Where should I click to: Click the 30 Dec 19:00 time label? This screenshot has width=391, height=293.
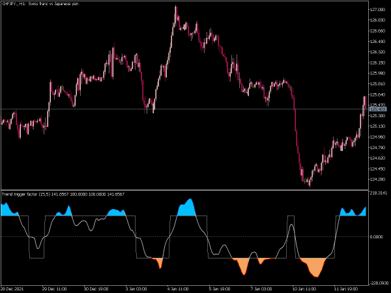(96, 288)
